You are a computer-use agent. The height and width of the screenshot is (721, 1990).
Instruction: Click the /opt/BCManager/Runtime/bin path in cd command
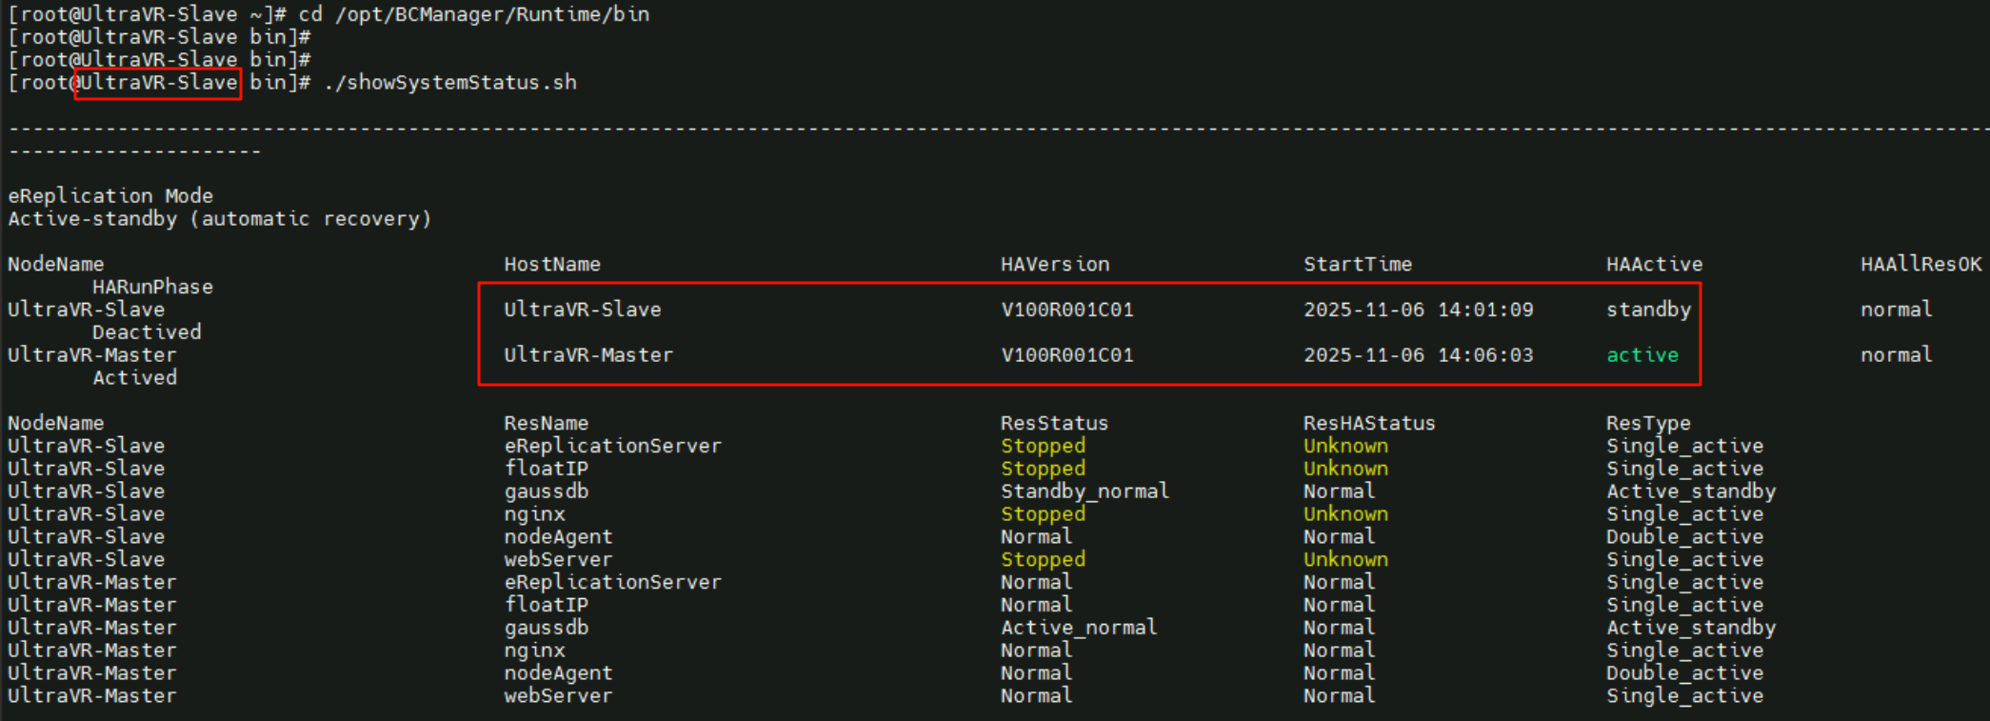(492, 14)
